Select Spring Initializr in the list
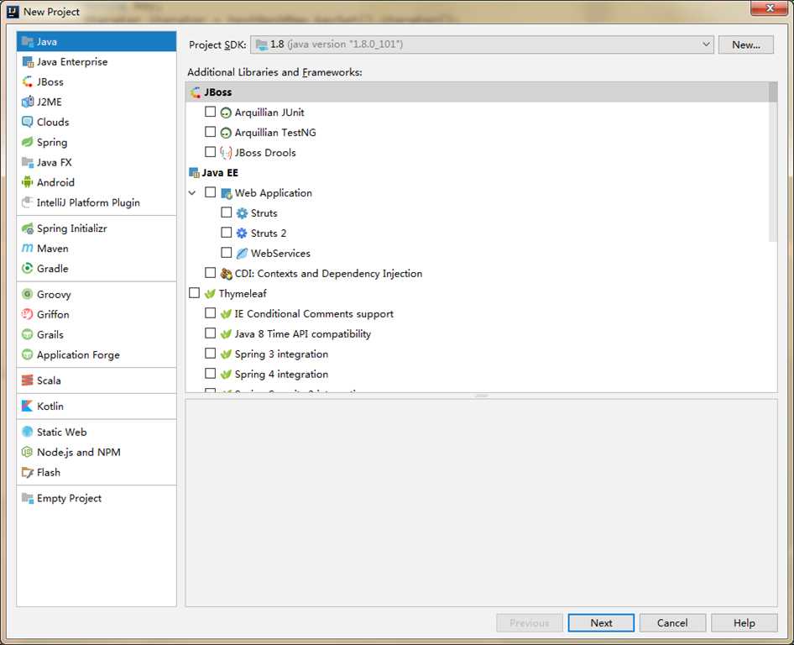This screenshot has width=794, height=645. click(x=97, y=228)
